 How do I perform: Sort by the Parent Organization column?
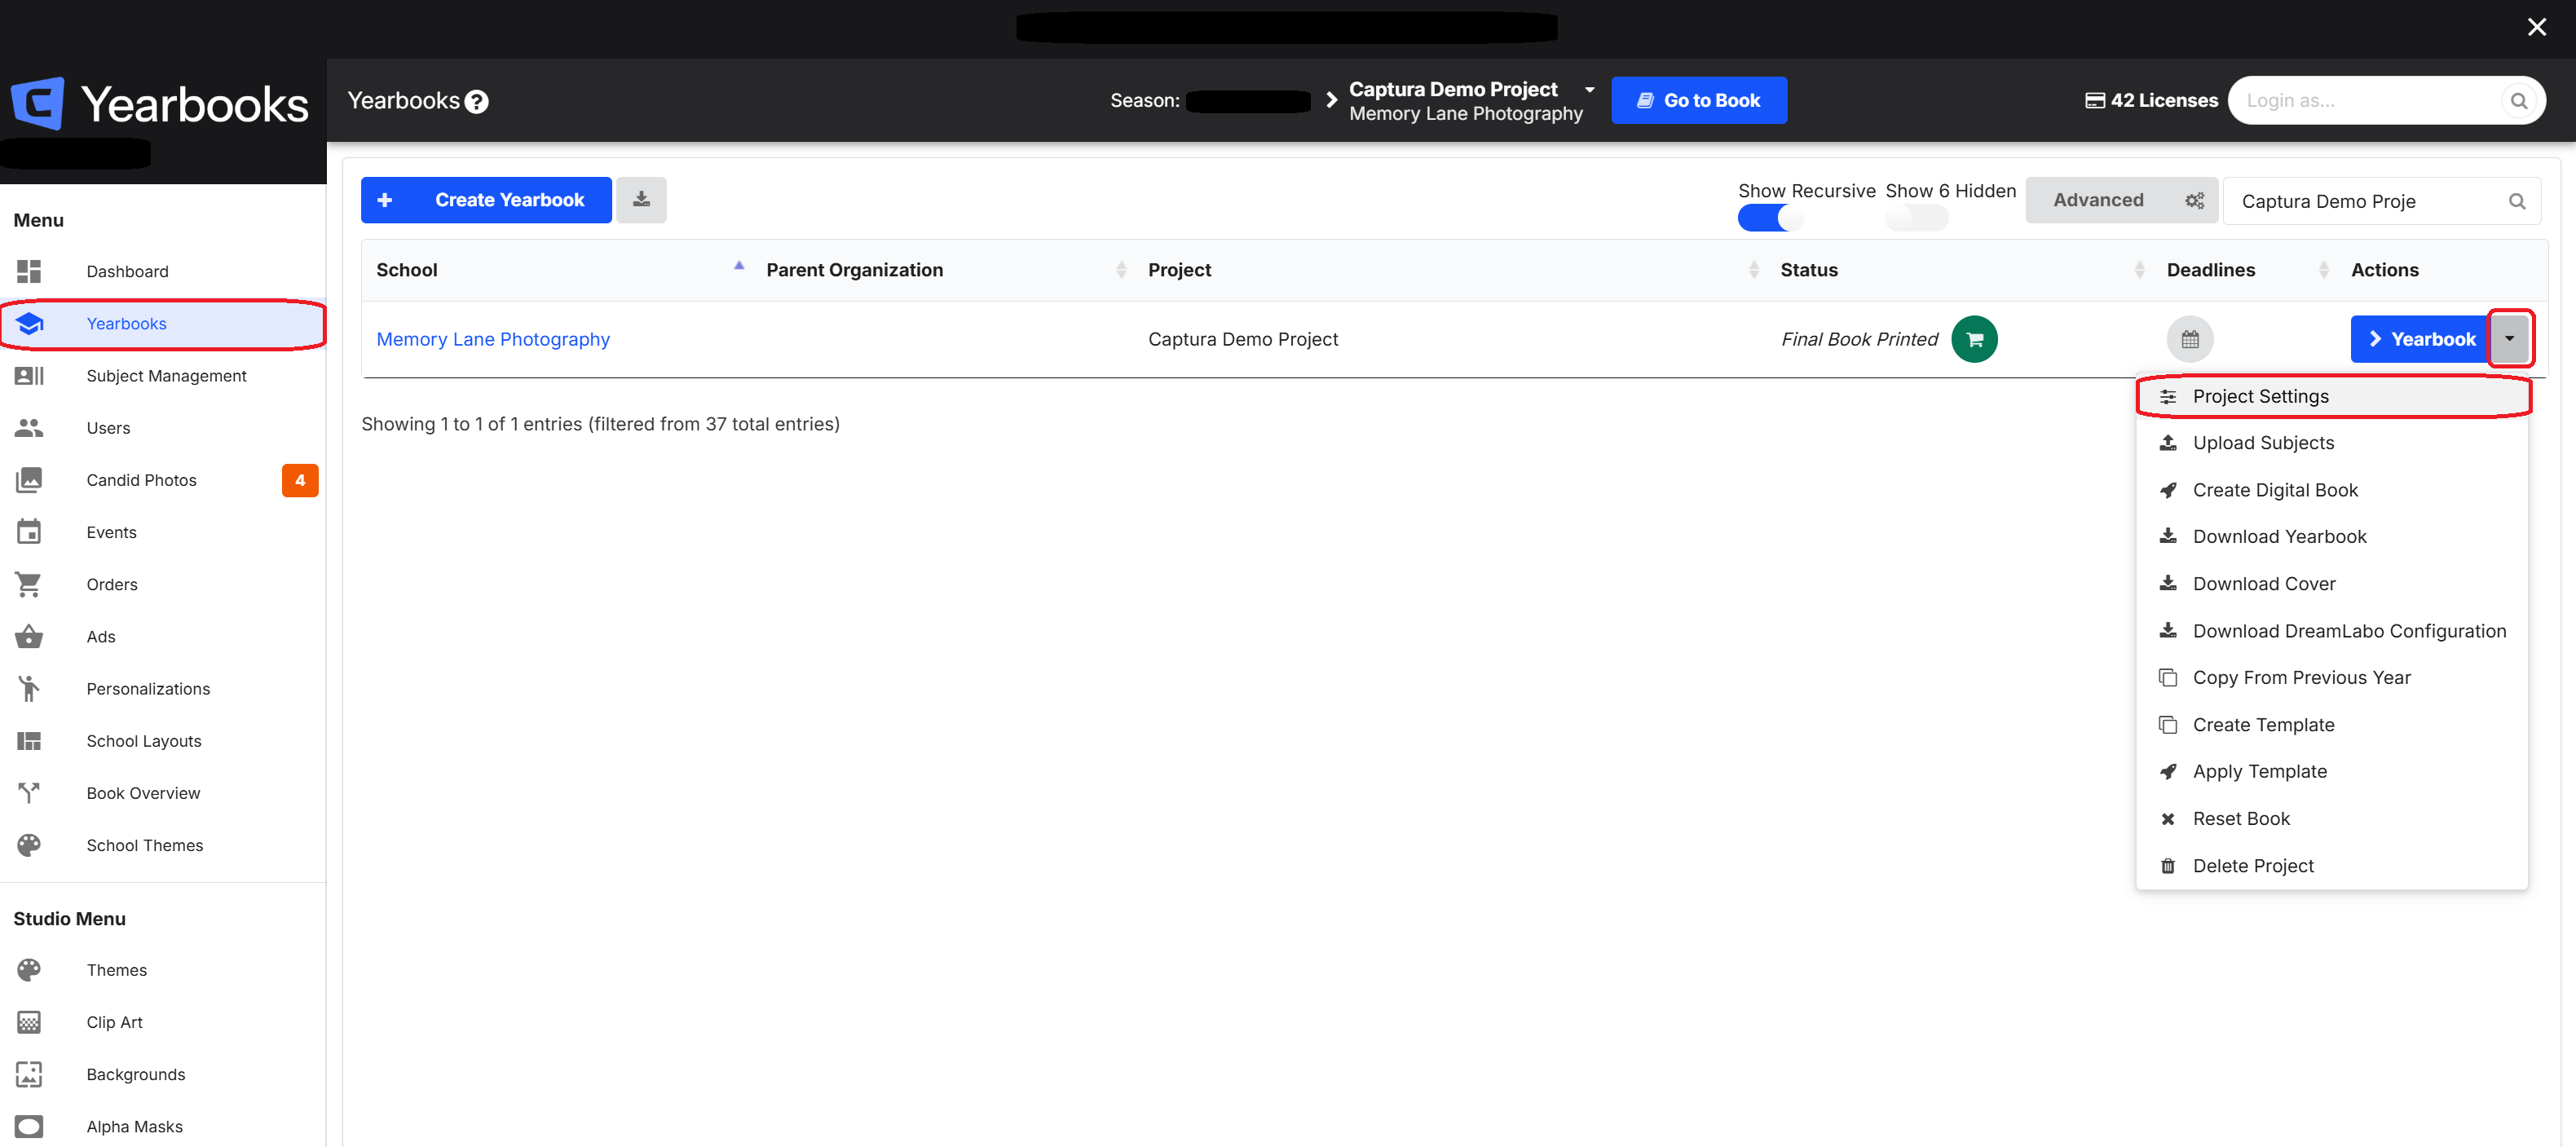944,270
